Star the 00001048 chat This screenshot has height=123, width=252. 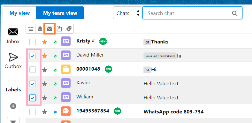tap(44, 70)
